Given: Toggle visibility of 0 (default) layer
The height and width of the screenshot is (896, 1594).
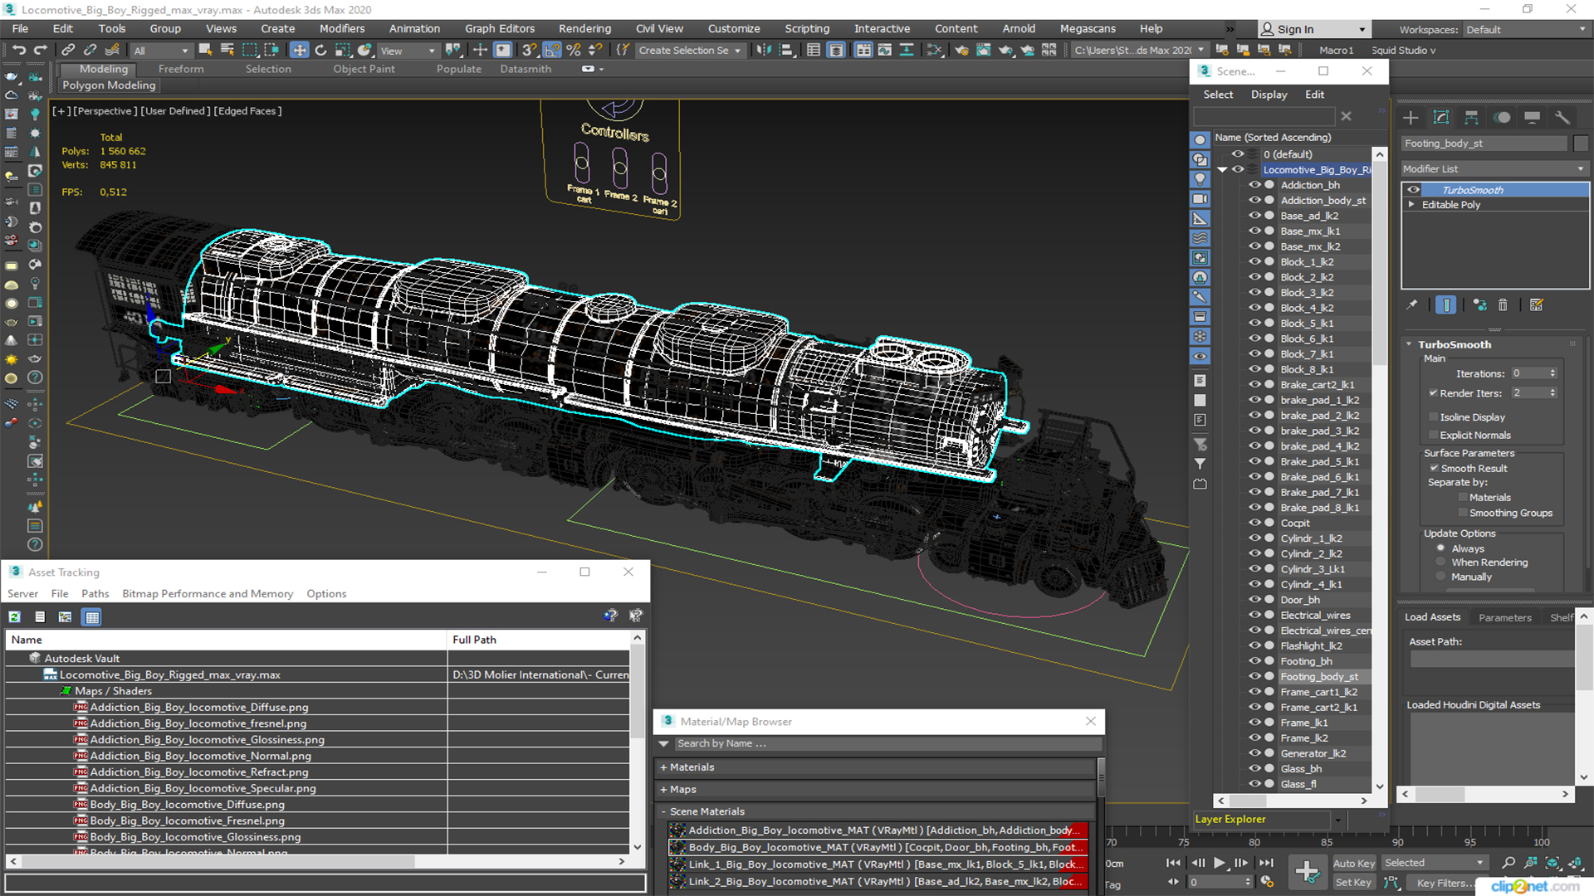Looking at the screenshot, I should (x=1238, y=154).
